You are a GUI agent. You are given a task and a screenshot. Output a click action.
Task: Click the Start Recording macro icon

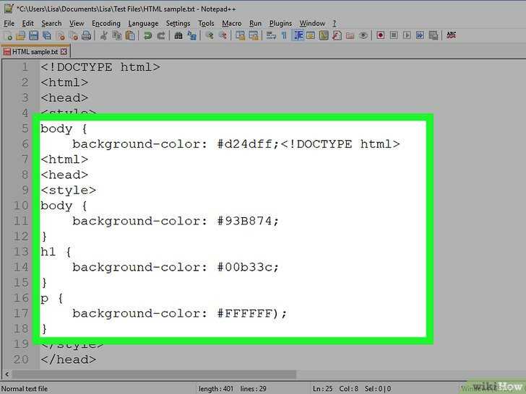click(380, 35)
